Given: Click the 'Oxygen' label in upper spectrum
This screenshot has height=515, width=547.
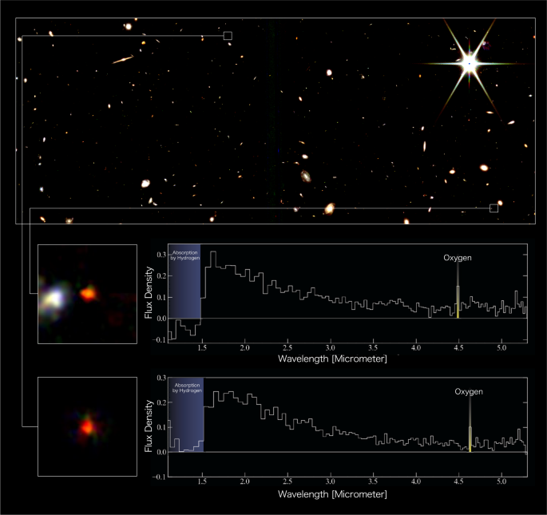Looking at the screenshot, I should tap(458, 258).
